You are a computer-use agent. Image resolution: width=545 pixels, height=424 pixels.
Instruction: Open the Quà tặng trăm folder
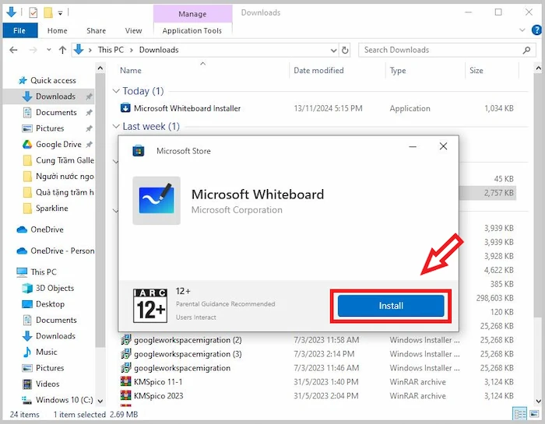click(65, 192)
